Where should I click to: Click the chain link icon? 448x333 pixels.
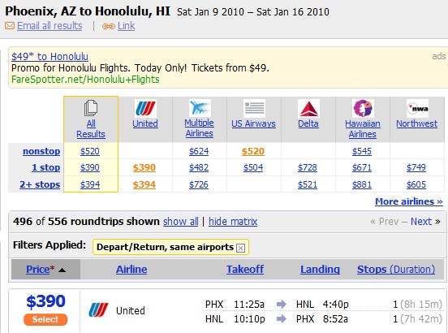click(x=109, y=27)
